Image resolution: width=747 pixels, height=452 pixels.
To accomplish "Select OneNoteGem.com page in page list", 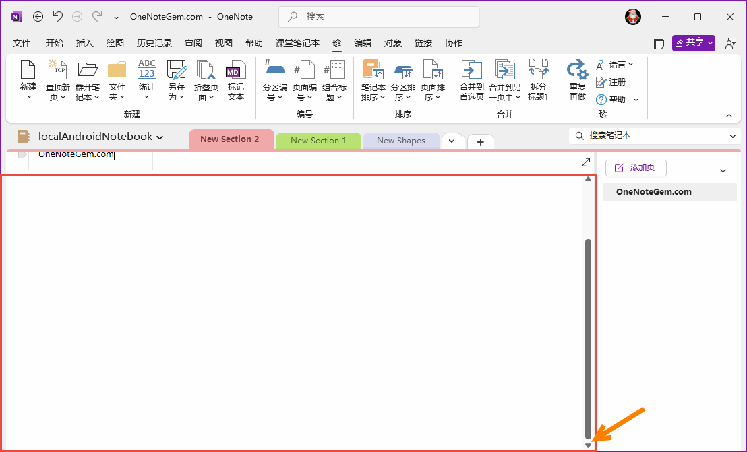I will tap(670, 192).
